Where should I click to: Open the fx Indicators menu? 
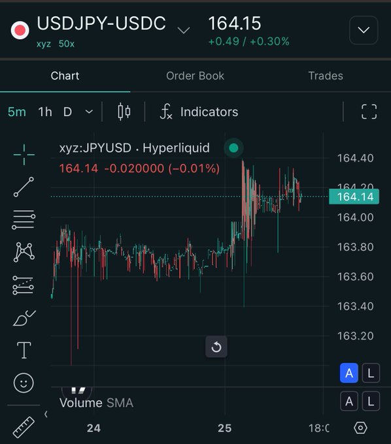click(x=199, y=112)
